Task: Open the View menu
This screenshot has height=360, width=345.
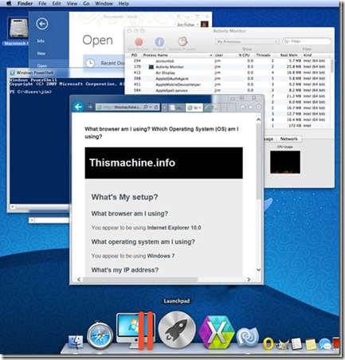Action: tap(72, 3)
